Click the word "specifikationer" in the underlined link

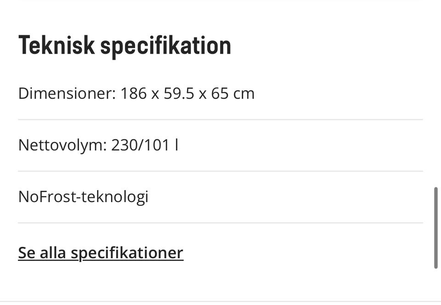click(127, 253)
